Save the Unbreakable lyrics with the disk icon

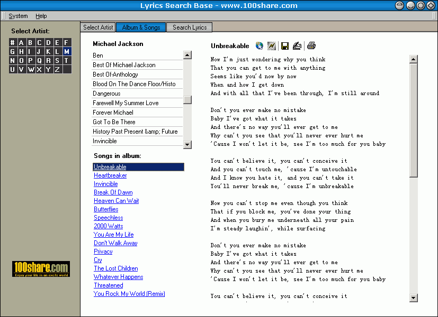pos(284,46)
